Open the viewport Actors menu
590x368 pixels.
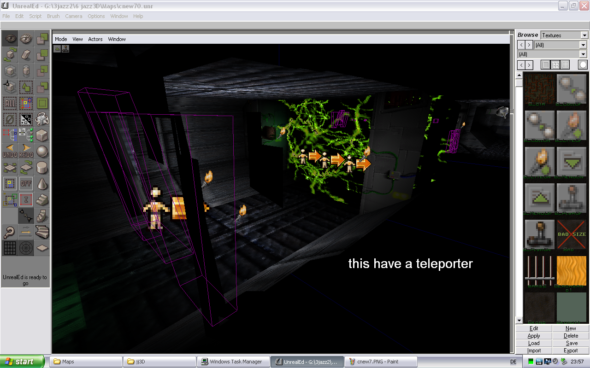coord(95,39)
